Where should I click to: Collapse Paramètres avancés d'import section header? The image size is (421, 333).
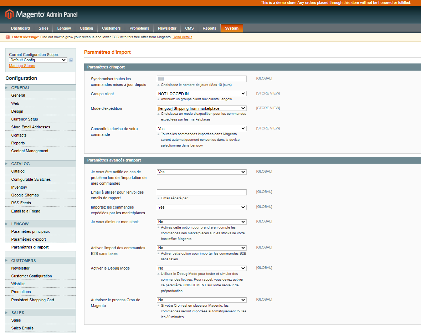pyautogui.click(x=252, y=160)
